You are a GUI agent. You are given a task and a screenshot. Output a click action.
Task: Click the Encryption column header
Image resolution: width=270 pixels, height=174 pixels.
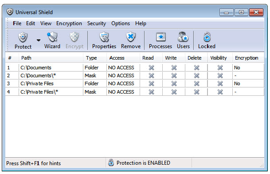point(248,58)
